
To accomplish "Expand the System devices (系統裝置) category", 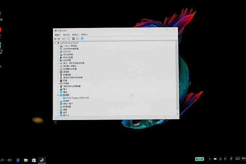I will [x=58, y=60].
